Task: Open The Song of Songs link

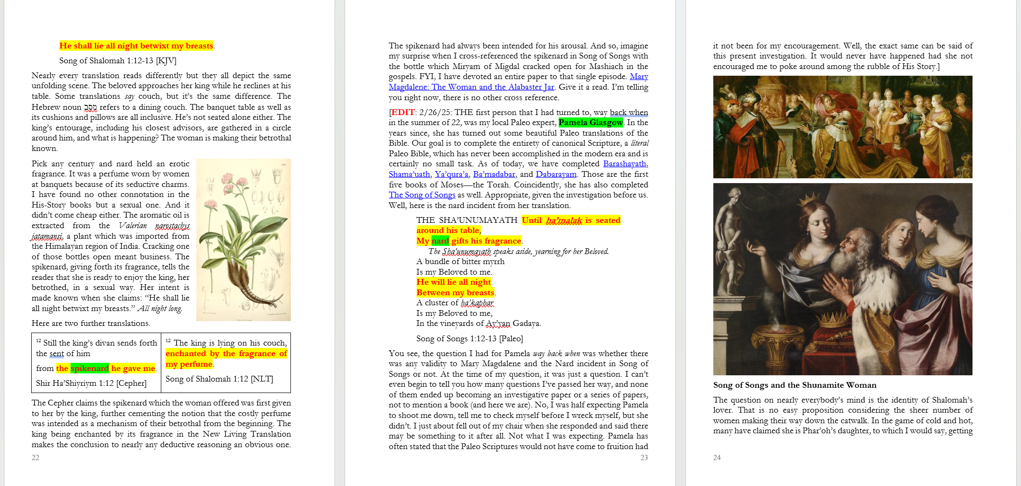Action: [x=422, y=195]
